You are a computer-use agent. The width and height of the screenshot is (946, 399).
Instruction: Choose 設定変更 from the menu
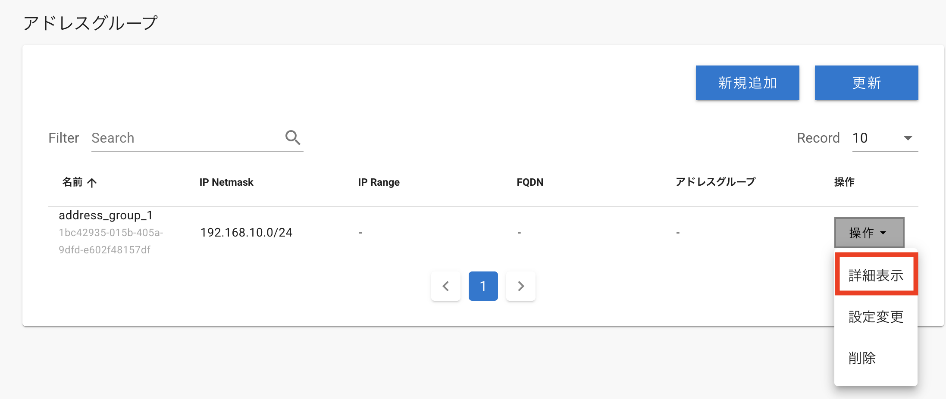click(x=876, y=317)
